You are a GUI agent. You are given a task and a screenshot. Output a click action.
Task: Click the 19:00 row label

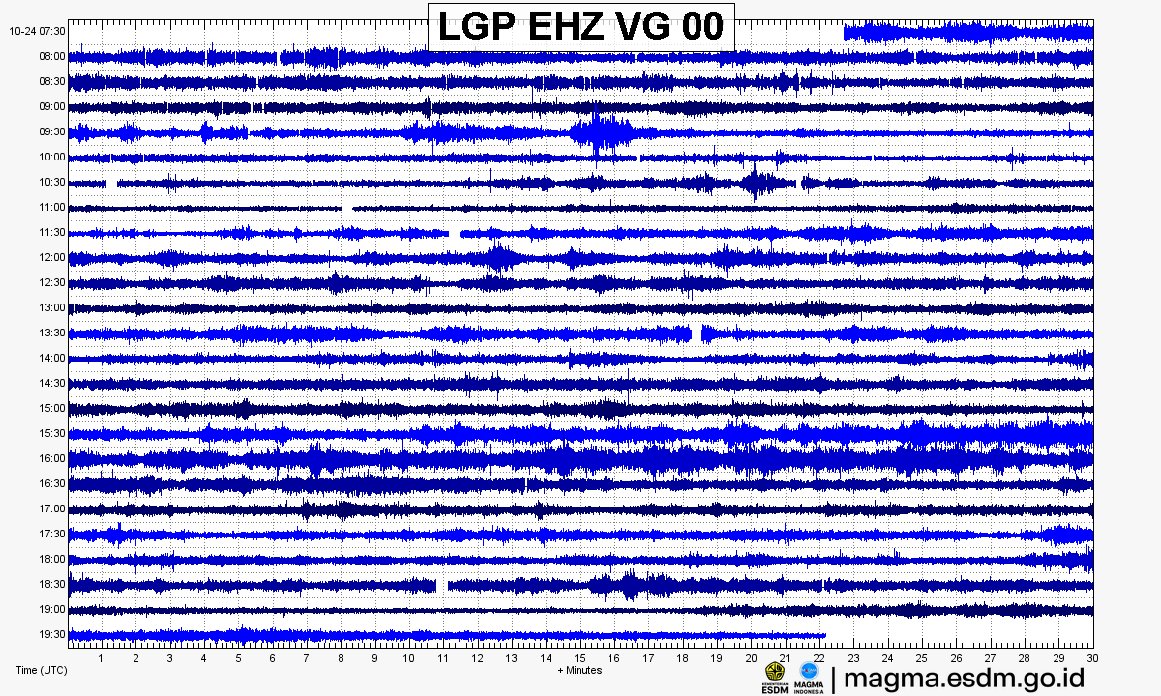(52, 609)
